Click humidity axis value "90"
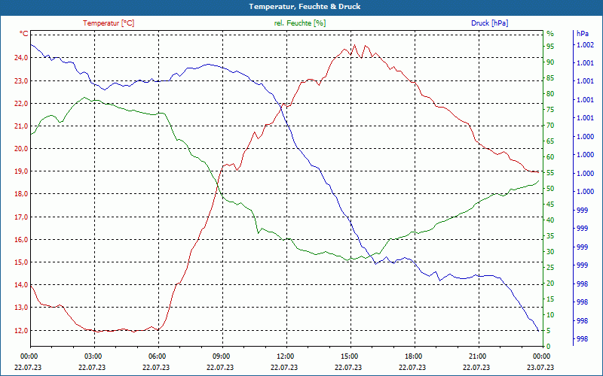Image resolution: width=603 pixels, height=376 pixels. 550,62
